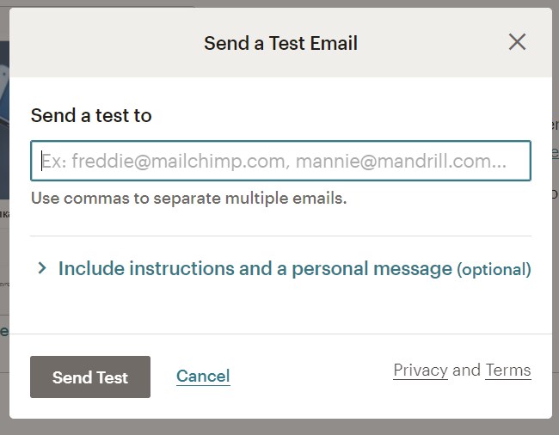
Task: Close the Send a Test Email dialog
Action: [517, 42]
